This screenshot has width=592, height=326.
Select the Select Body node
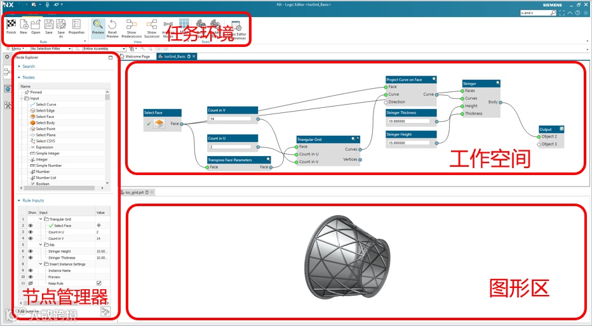coord(45,122)
